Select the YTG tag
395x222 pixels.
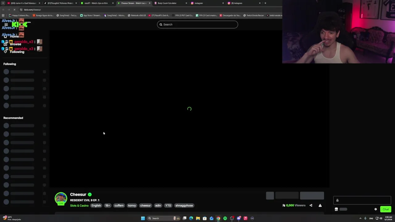coord(168,206)
